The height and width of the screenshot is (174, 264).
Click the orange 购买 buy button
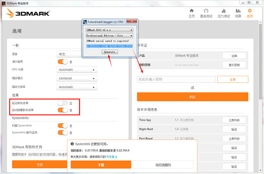click(x=192, y=97)
